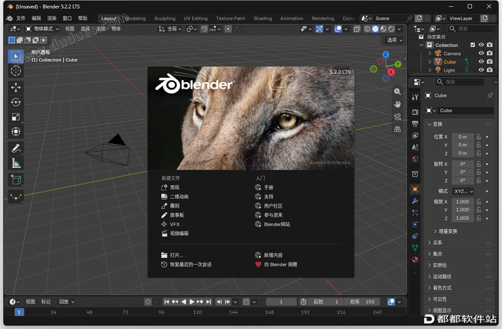Viewport: 502px width, 329px height.
Task: Expand the Camera item in outliner
Action: [x=430, y=53]
